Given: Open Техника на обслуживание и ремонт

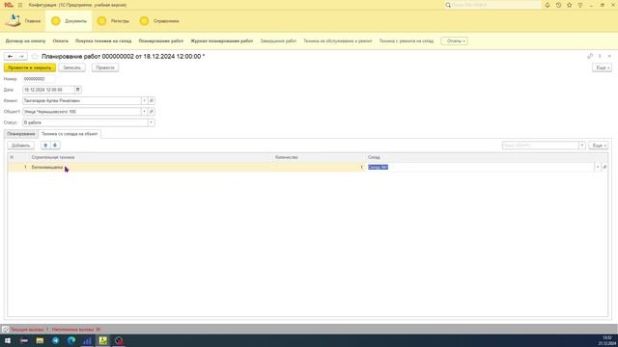Looking at the screenshot, I should tap(337, 40).
